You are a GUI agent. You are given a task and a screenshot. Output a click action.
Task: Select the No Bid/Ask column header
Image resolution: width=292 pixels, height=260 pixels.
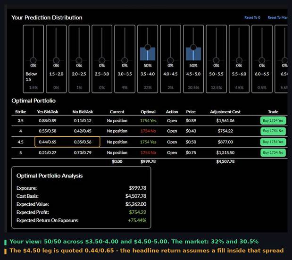coord(83,112)
